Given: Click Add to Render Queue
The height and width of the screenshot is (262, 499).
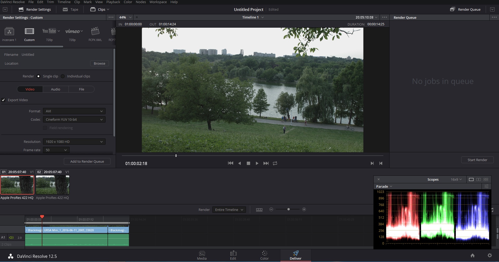Looking at the screenshot, I should [87, 161].
